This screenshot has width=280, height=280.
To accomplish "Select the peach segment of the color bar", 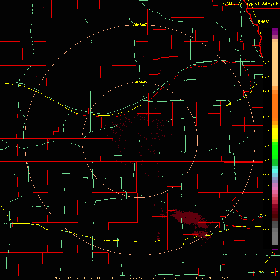I will coord(275,63).
